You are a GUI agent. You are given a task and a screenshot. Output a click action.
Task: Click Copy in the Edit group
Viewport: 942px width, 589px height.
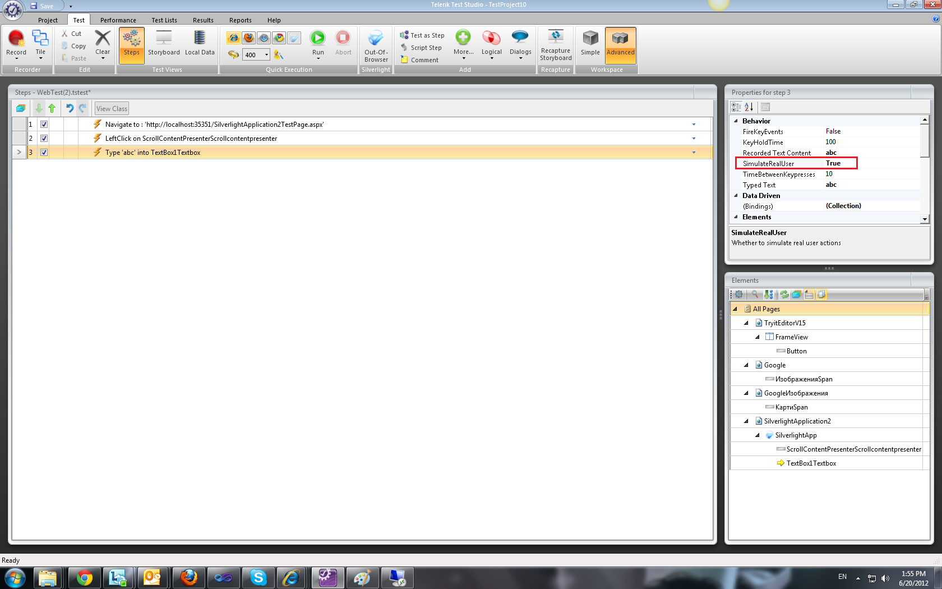pos(74,46)
